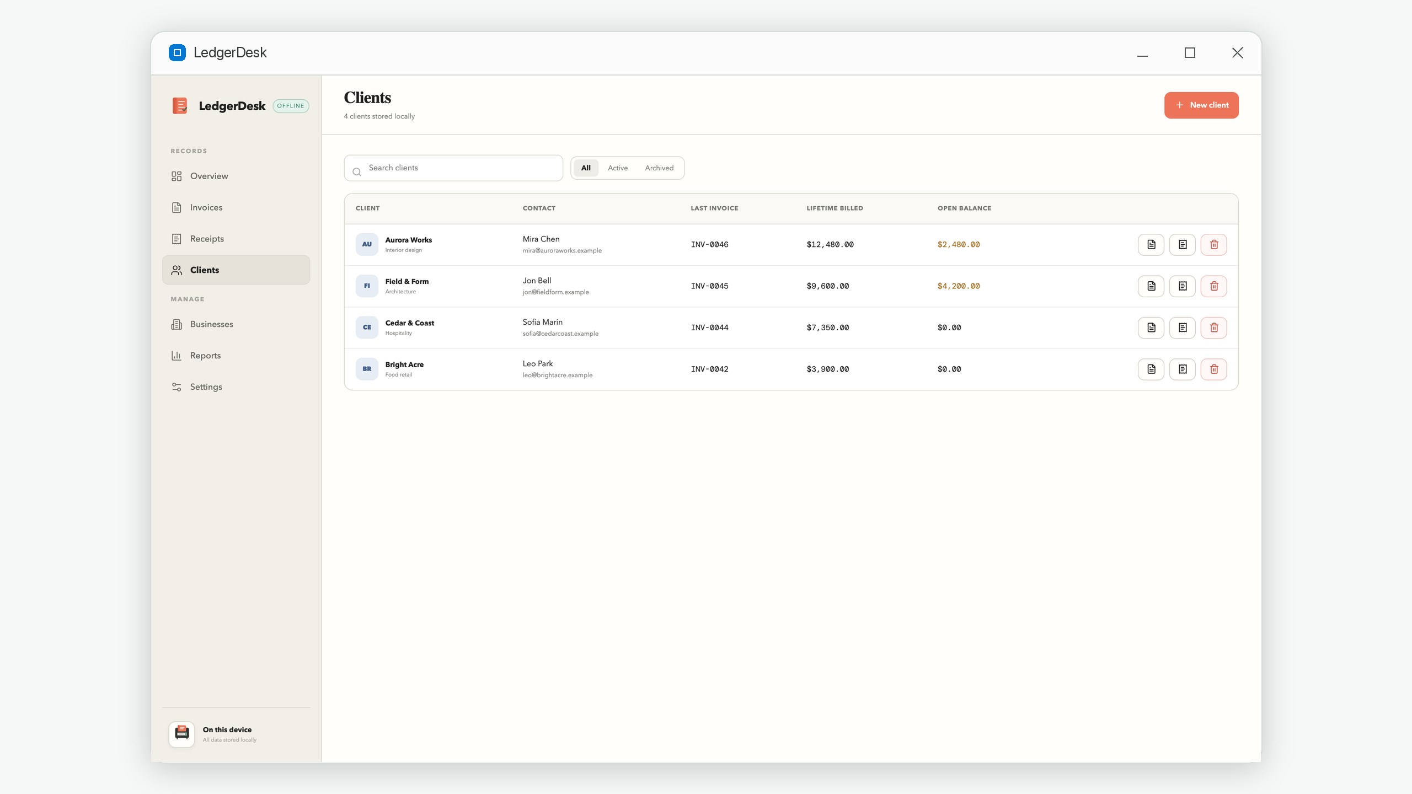The height and width of the screenshot is (794, 1412).
Task: Click the CLIENT column header
Action: coord(368,208)
